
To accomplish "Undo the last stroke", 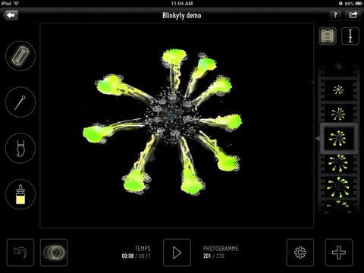I will pos(20,253).
